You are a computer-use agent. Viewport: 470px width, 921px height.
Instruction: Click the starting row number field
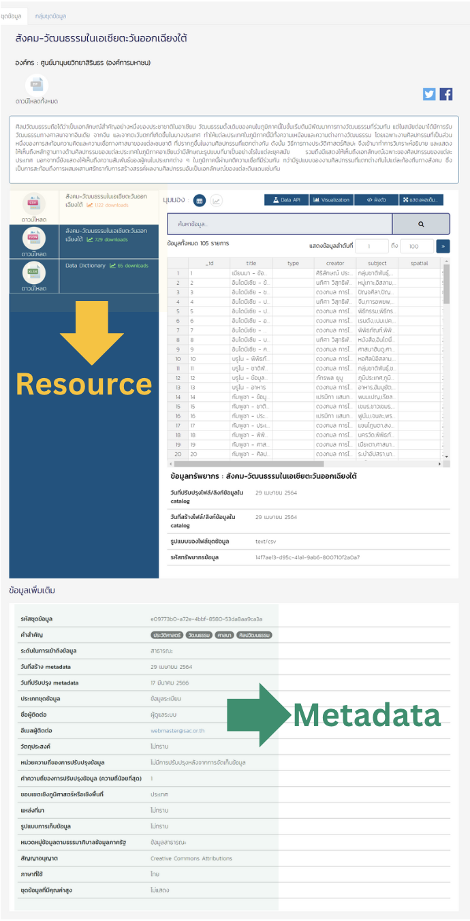point(373,246)
